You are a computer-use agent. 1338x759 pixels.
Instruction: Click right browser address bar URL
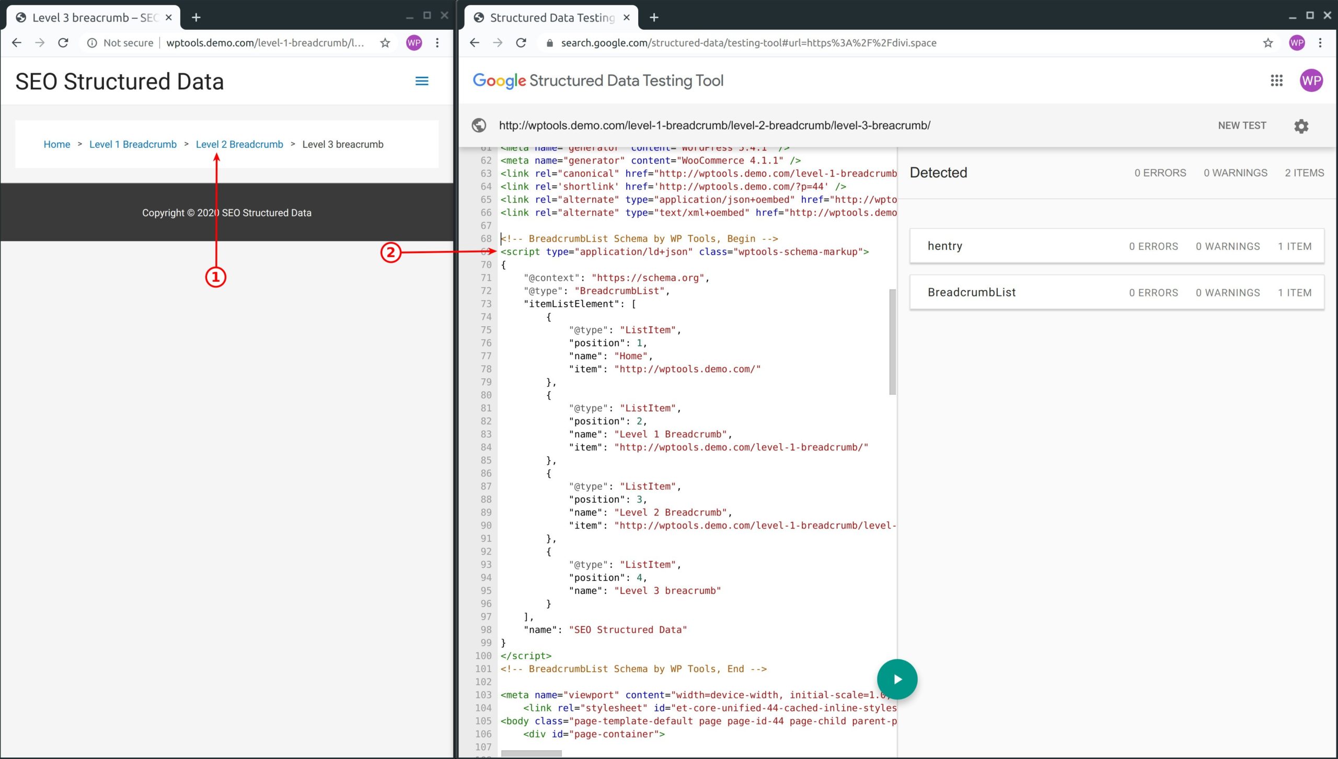click(x=748, y=43)
